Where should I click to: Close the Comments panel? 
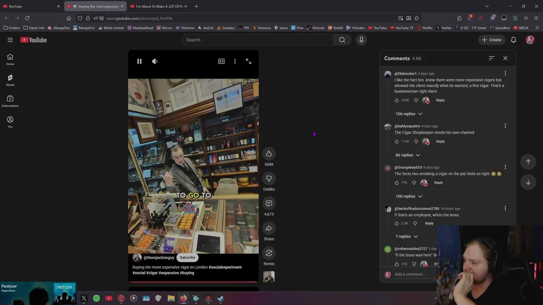(505, 58)
